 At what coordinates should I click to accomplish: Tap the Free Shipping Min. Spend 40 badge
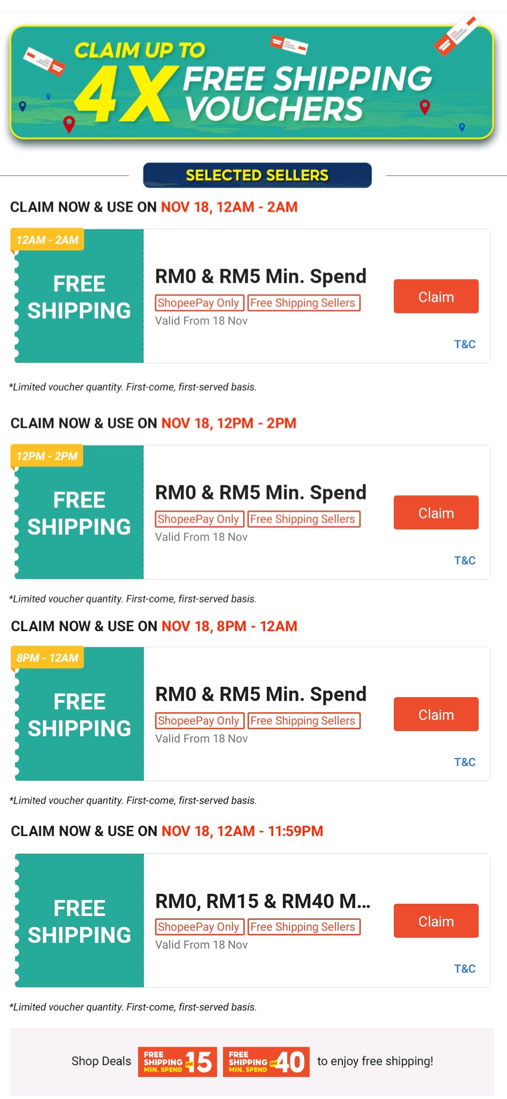coord(266,1062)
